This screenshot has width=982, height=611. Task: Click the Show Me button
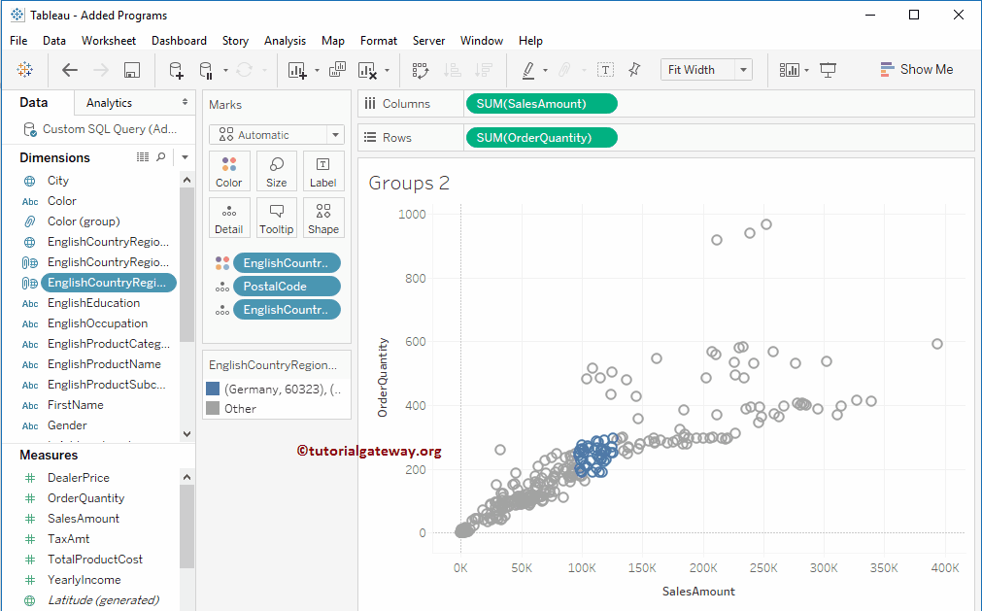pos(916,70)
